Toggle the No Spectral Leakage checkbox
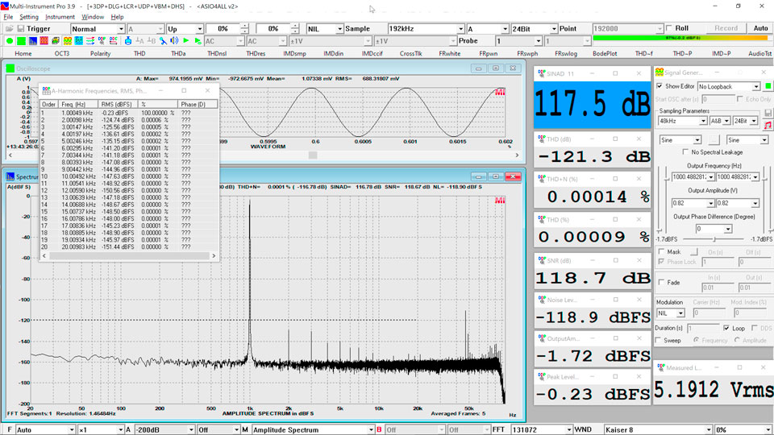The image size is (774, 435). pos(686,151)
